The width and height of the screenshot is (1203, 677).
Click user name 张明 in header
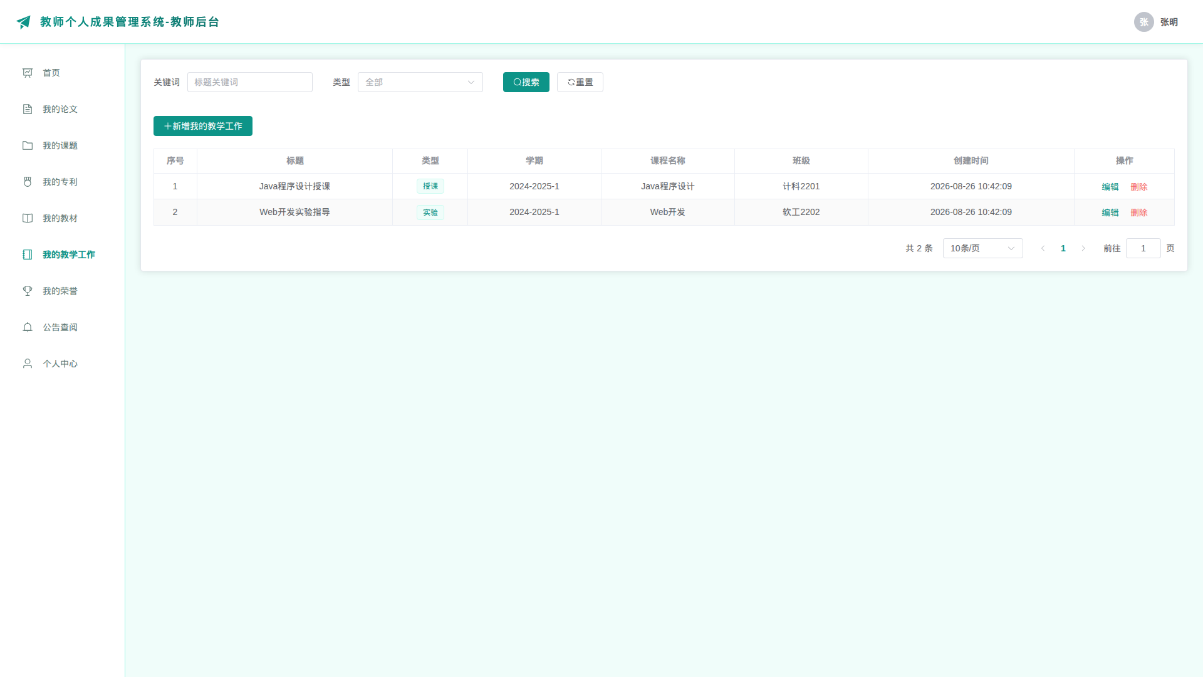click(x=1169, y=22)
